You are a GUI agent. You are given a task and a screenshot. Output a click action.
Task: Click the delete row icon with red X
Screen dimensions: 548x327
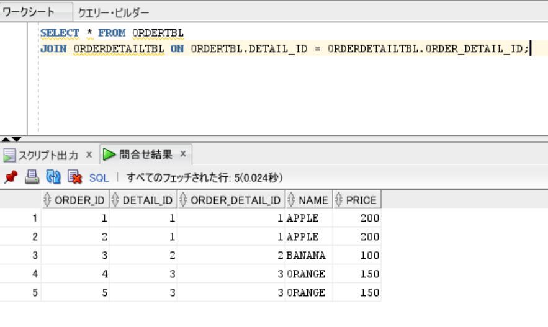[74, 177]
